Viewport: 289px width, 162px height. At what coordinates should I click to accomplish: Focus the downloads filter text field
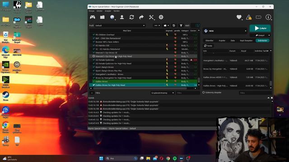click(x=256, y=93)
